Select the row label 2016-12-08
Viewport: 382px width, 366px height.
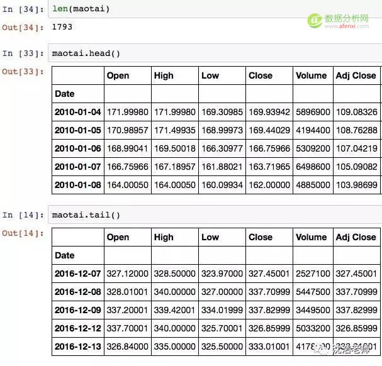pos(77,292)
